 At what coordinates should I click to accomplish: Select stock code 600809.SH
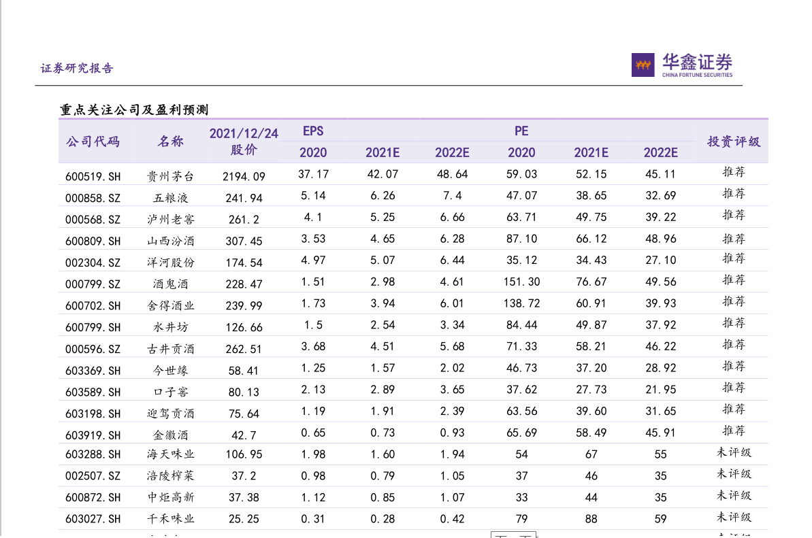[x=93, y=241]
